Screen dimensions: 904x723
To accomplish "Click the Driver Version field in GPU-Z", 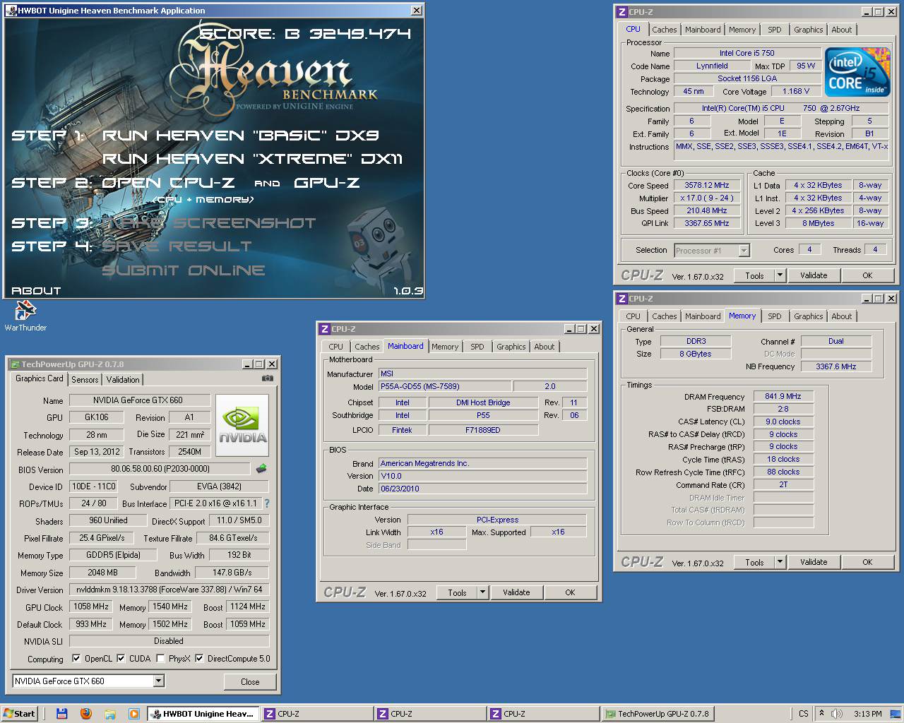I will [x=169, y=590].
